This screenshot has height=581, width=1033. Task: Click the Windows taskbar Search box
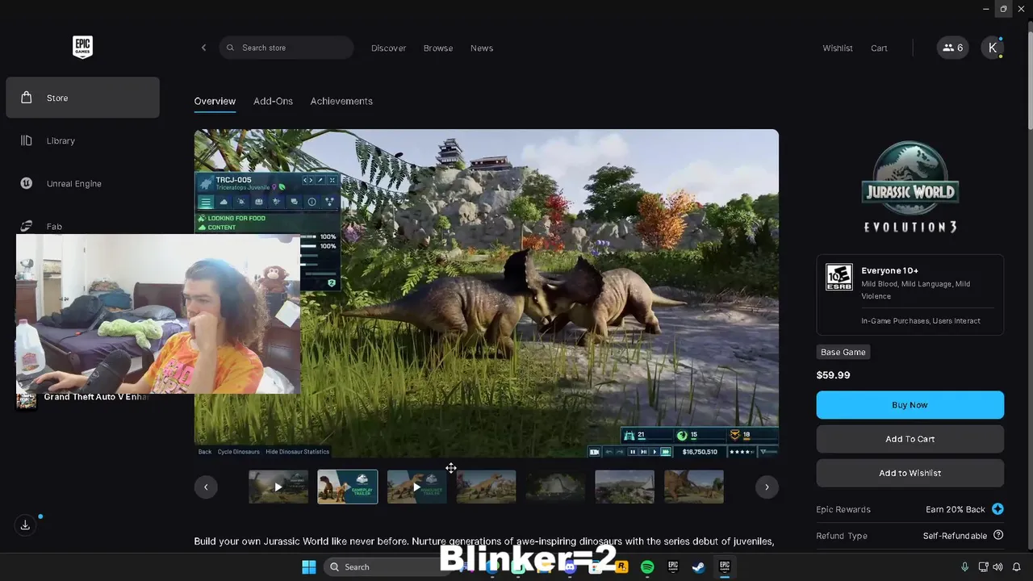[388, 567]
